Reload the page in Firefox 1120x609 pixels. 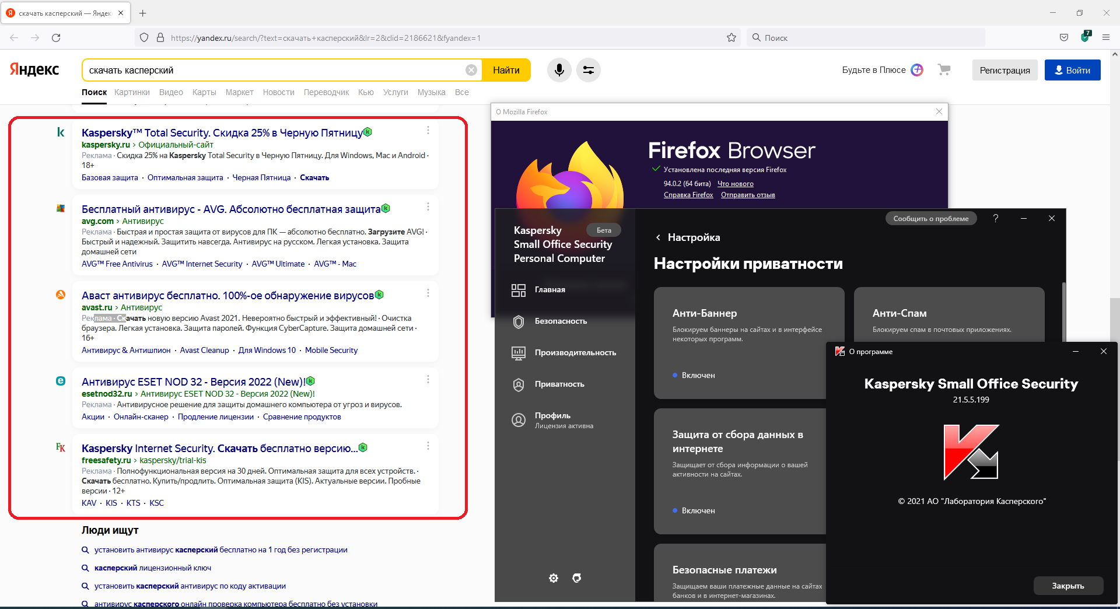coord(56,38)
